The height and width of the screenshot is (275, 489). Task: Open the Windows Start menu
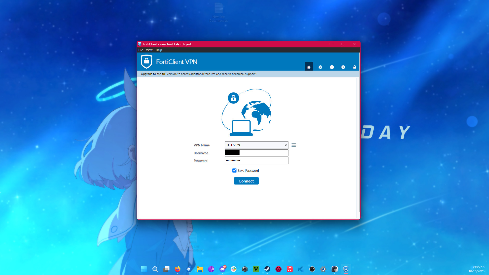click(x=144, y=269)
